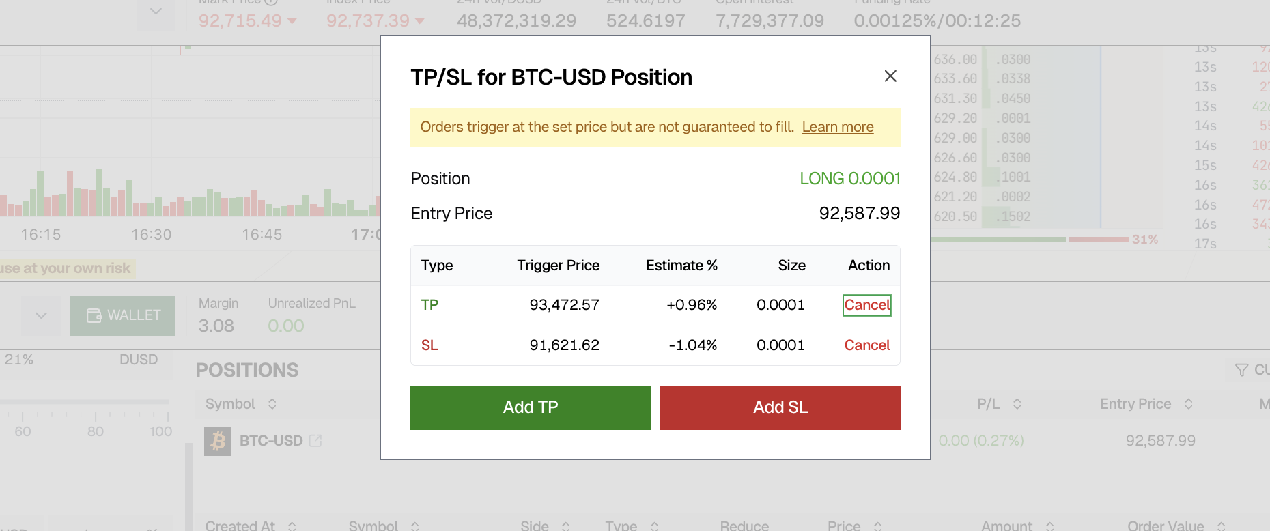Expand the dropdown beside the WALLET button
The image size is (1270, 531).
coord(41,315)
